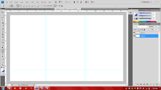Image resolution: width=161 pixels, height=90 pixels.
Task: Select the Eyedropper tool
Action: [3, 26]
